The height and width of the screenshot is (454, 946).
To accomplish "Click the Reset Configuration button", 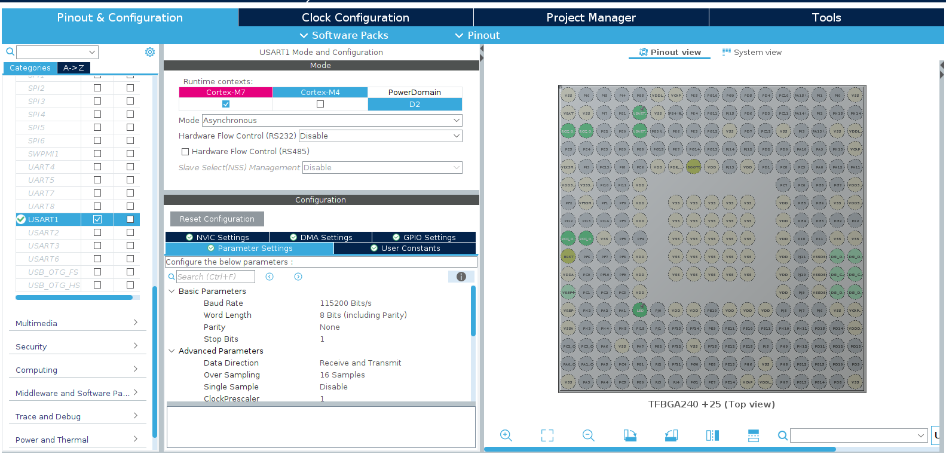I will pos(217,219).
